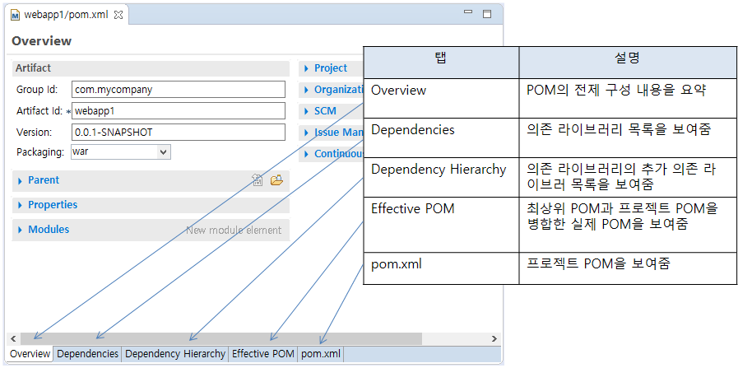
Task: Click '프로젝트 POM을 보여줌' description
Action: pyautogui.click(x=598, y=264)
